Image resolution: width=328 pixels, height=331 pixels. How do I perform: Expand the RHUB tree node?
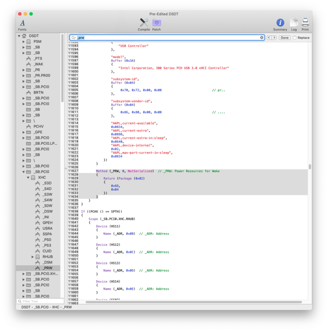tap(33, 257)
